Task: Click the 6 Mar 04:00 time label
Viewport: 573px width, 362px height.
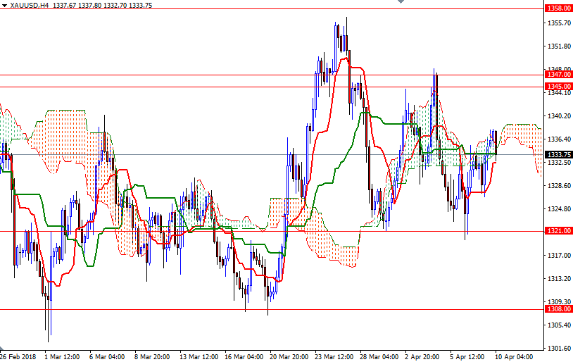Action: (x=107, y=356)
